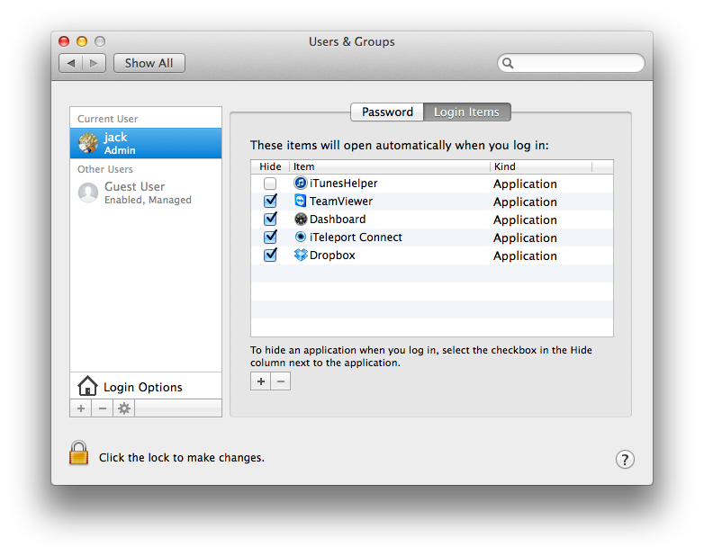Enable Hide checkbox for iTunesHelper

[270, 184]
